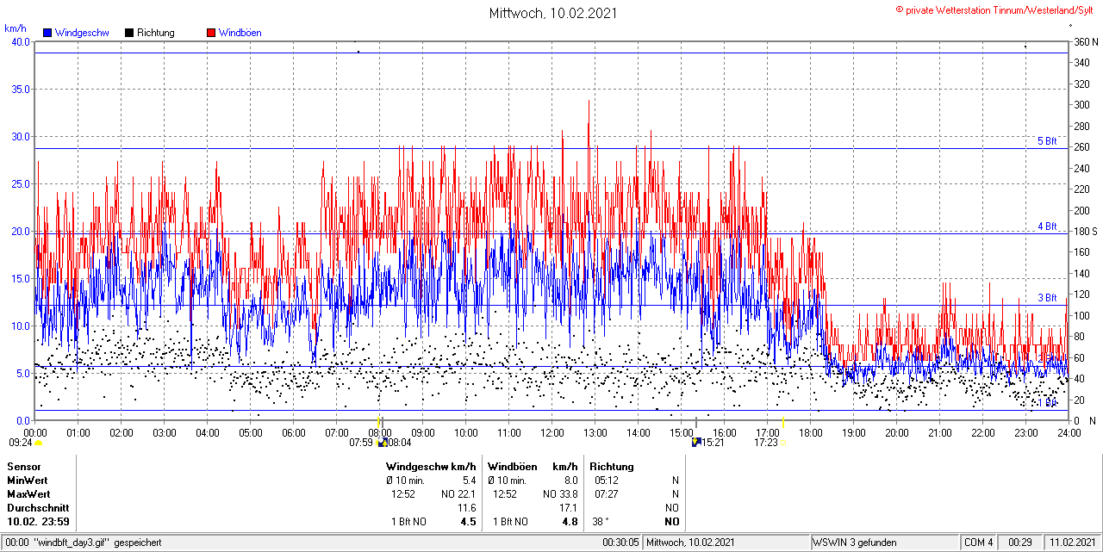Click the current 4.8 gust value

(x=570, y=521)
